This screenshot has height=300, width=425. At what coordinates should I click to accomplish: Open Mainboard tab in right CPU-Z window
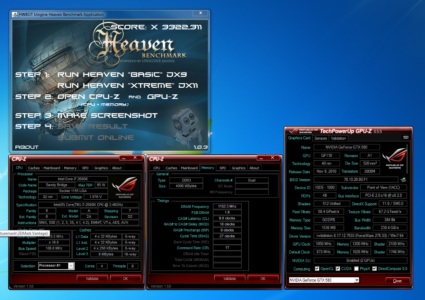click(189, 168)
